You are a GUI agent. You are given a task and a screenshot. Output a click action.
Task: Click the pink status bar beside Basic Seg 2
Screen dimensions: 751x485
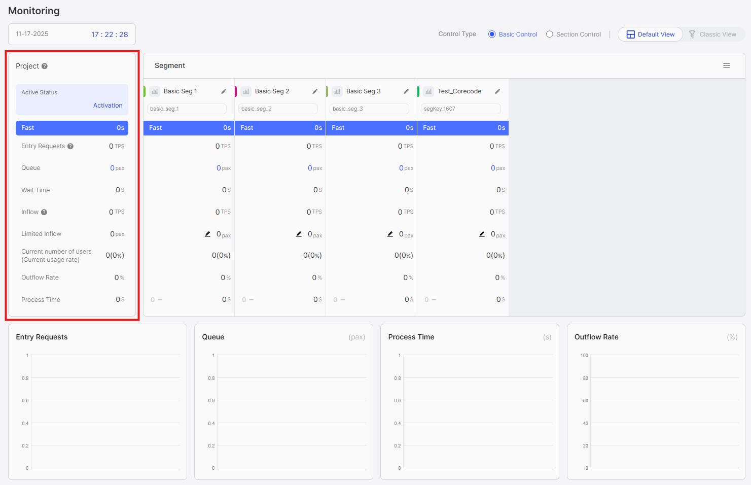pos(236,91)
